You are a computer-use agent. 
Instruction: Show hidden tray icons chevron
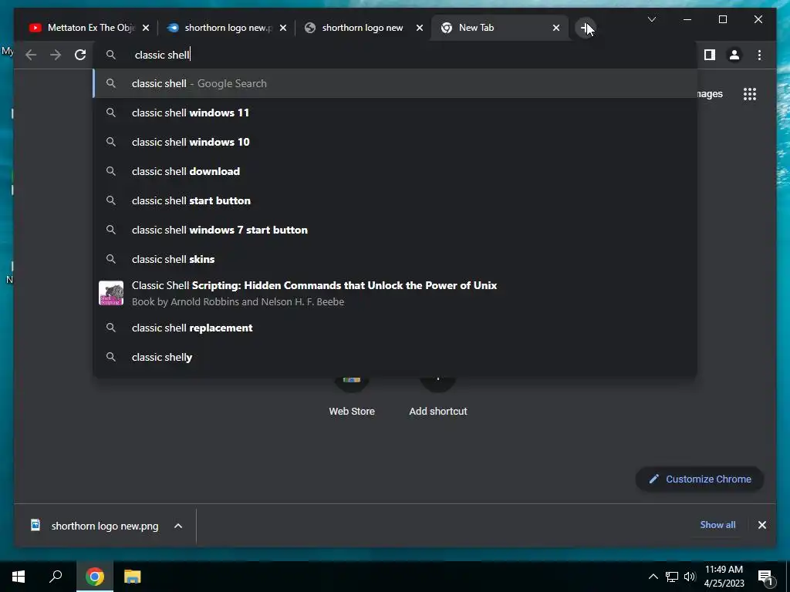pyautogui.click(x=653, y=577)
